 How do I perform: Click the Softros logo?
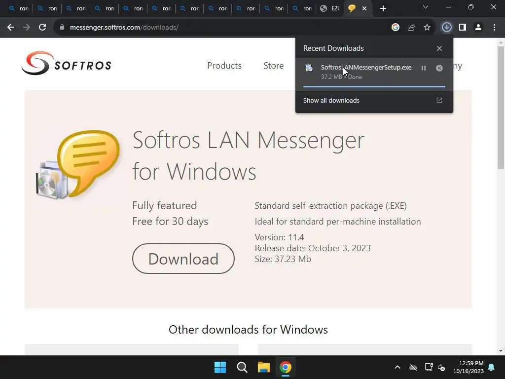click(67, 63)
